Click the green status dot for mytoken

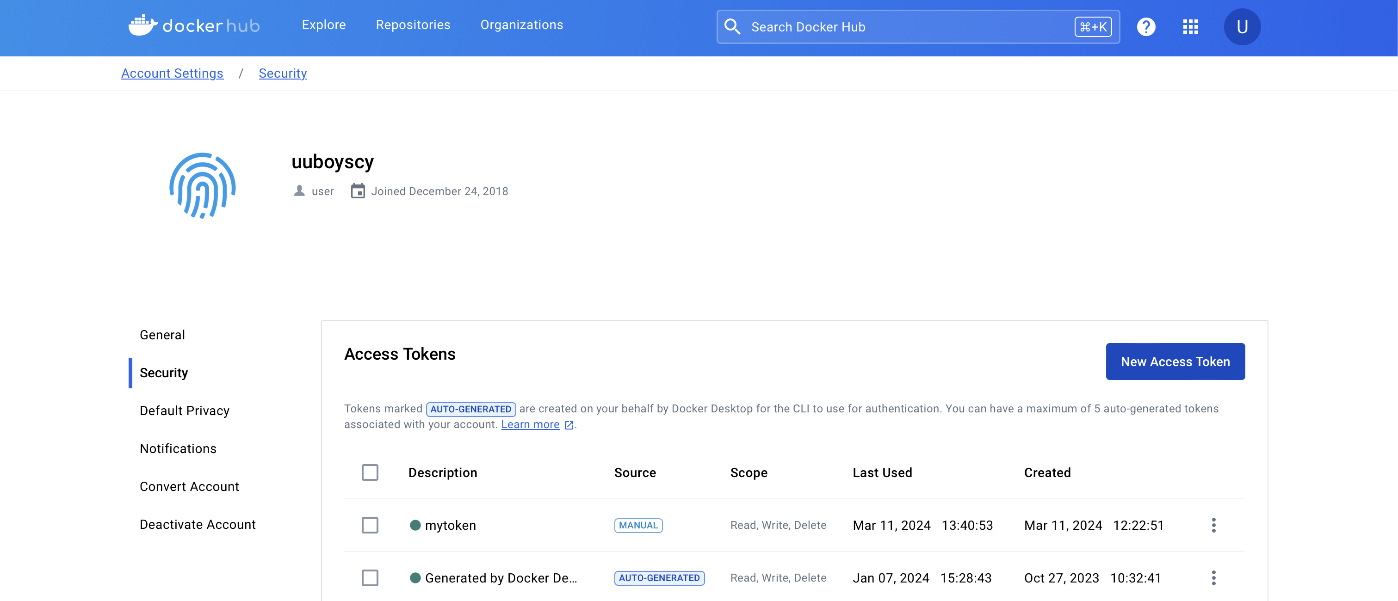415,525
